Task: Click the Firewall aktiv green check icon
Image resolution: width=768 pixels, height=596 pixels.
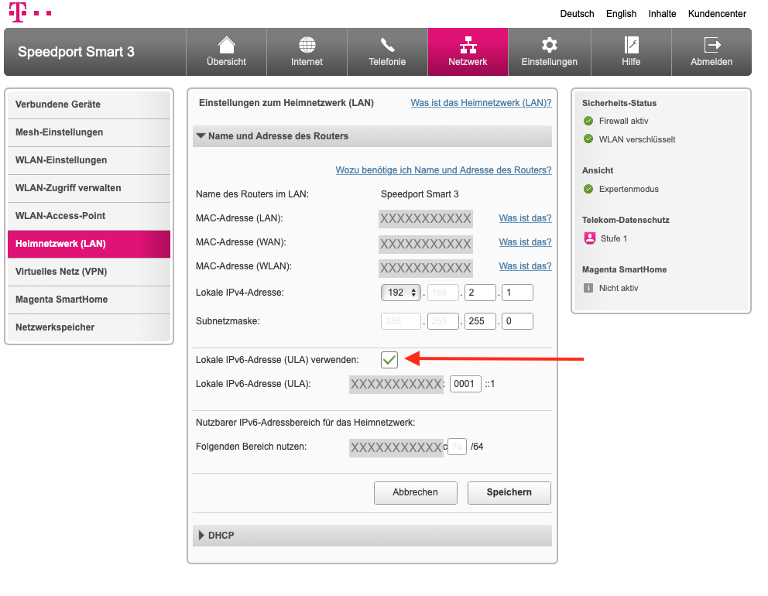Action: click(588, 121)
